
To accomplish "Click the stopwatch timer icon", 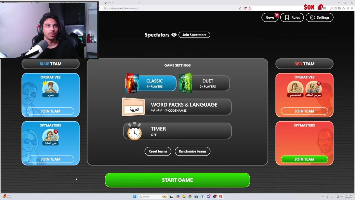I will point(134,131).
